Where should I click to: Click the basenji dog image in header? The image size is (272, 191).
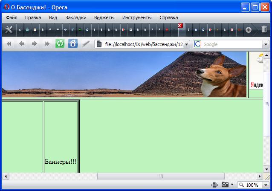pyautogui.click(x=221, y=77)
